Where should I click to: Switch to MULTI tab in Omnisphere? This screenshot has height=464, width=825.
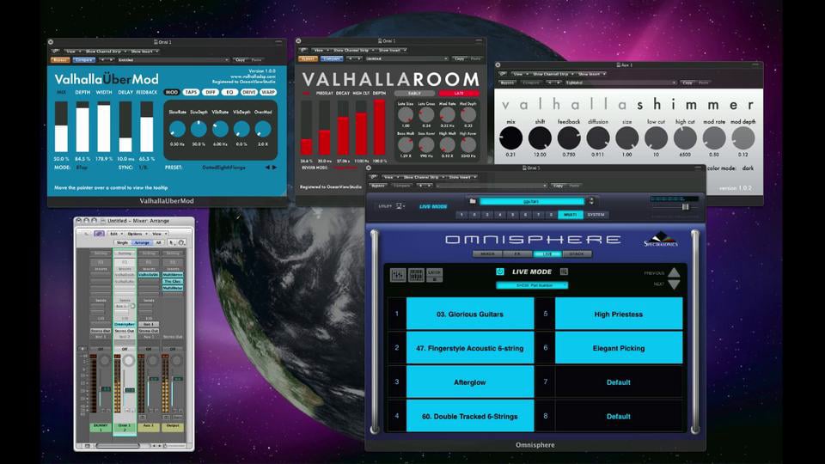(571, 215)
